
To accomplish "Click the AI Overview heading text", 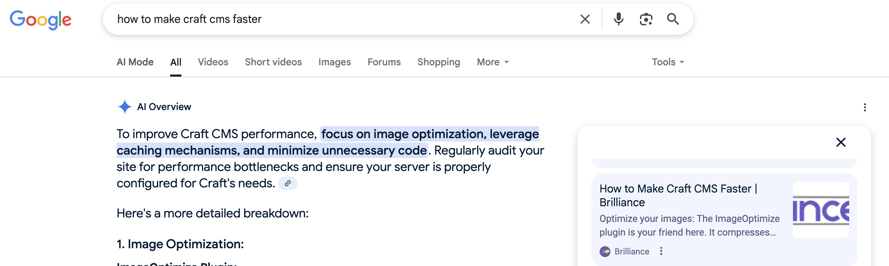I will point(164,107).
